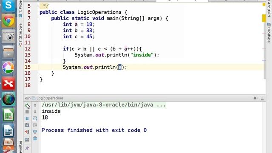Open LibreOffice Writer from the dock
Viewport: 272px width, 153px height.
click(8, 130)
